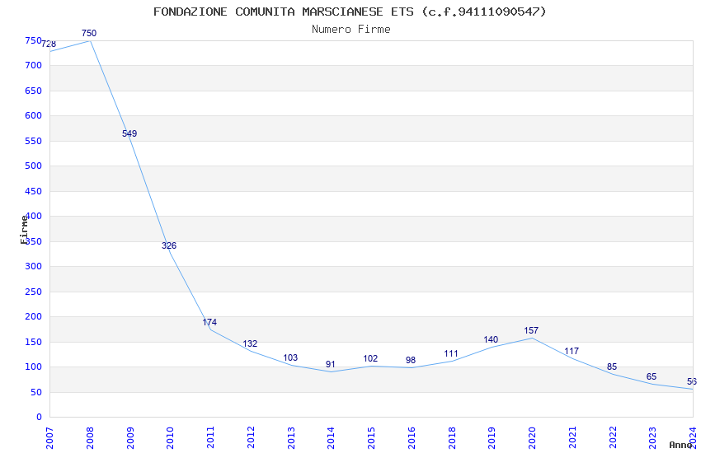Click the y-axis value 100
Screen dimensions: 701x453
pyautogui.click(x=34, y=367)
